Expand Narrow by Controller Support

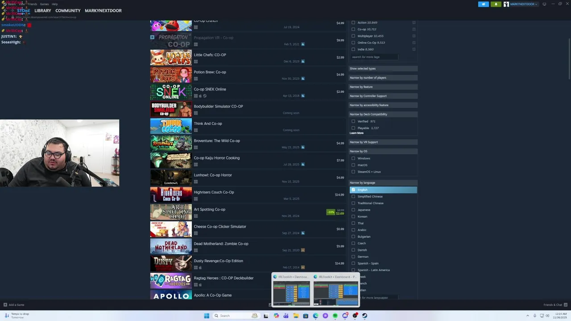(383, 96)
